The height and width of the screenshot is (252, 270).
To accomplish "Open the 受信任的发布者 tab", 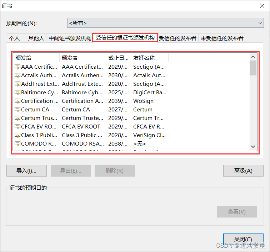I will 177,38.
